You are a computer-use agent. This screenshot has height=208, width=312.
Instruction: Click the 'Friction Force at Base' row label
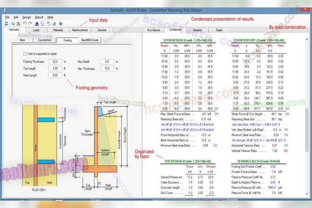click(244, 172)
